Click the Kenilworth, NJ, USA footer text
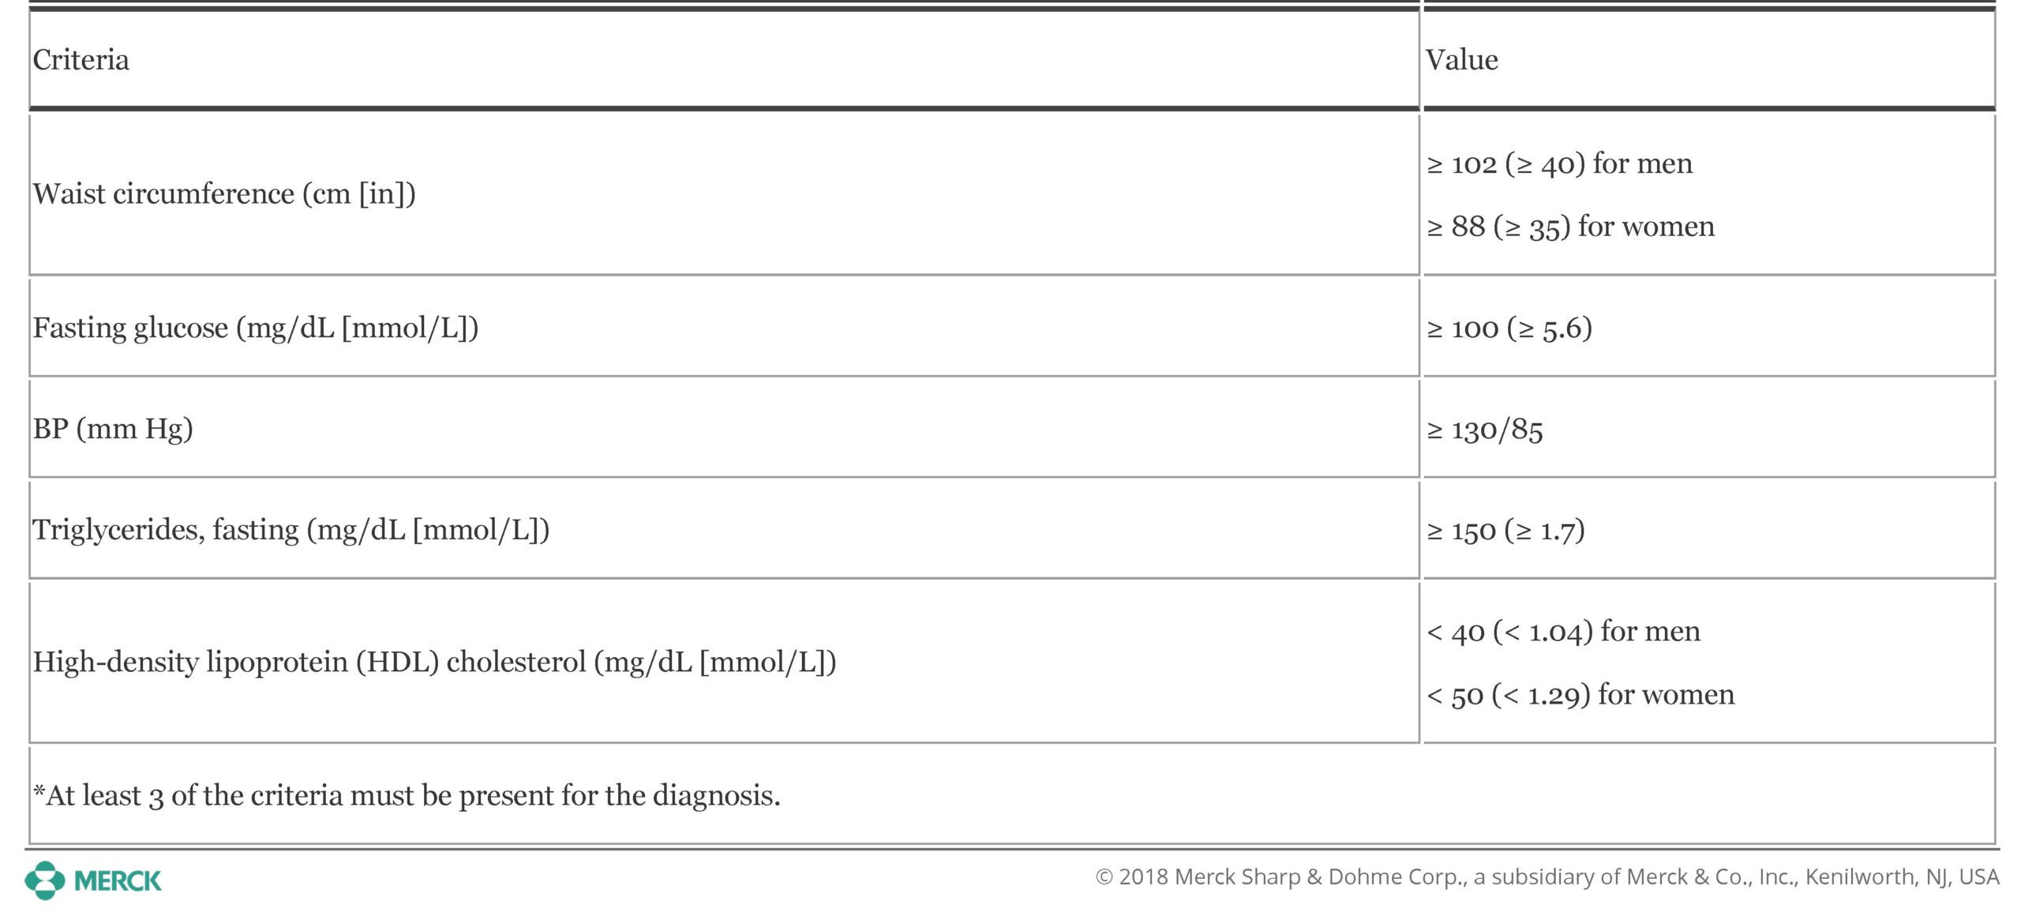The width and height of the screenshot is (2021, 916). coord(1903,877)
